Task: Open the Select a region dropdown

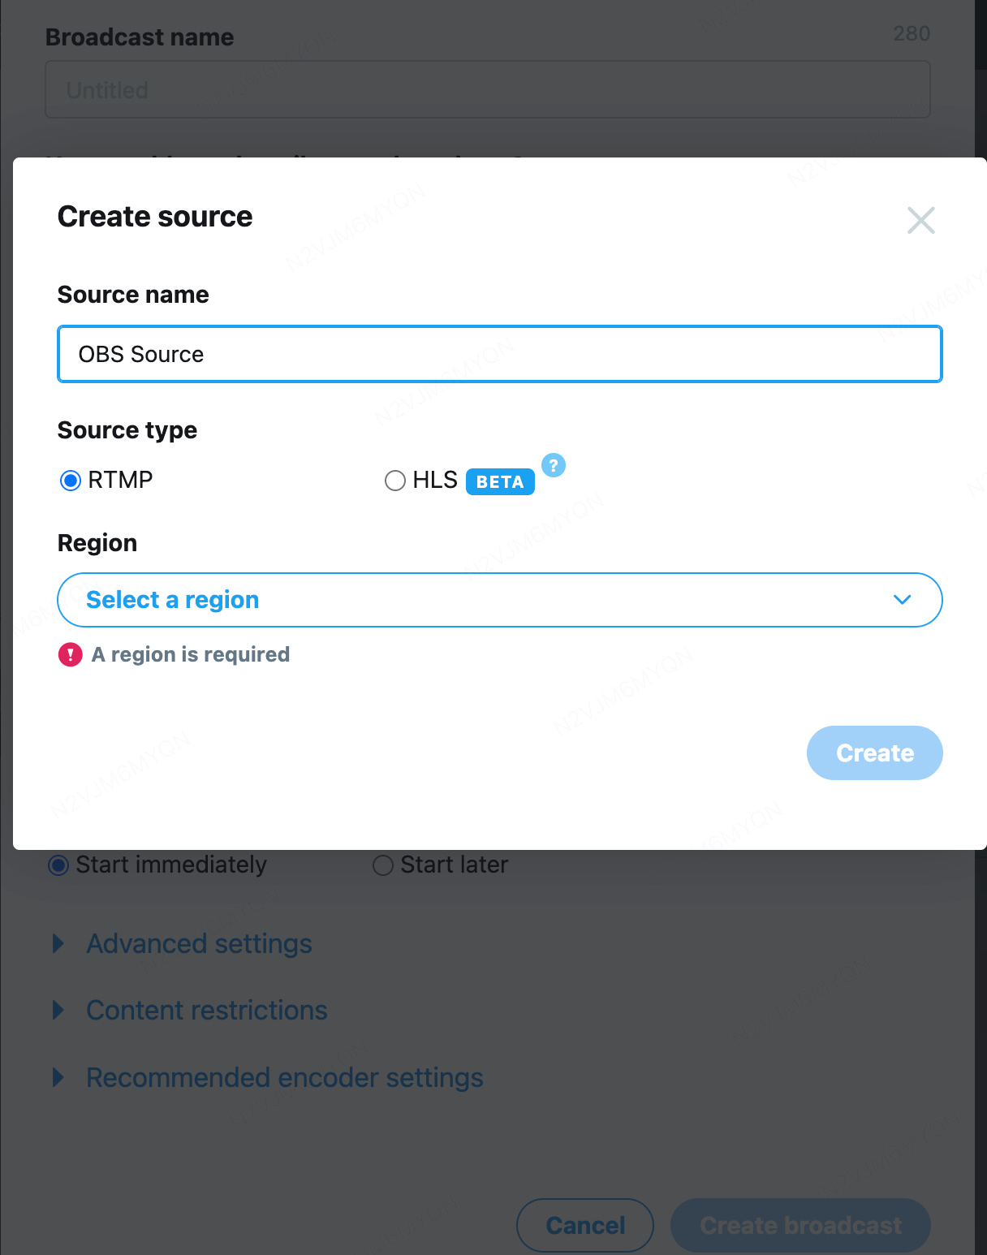Action: coord(498,600)
